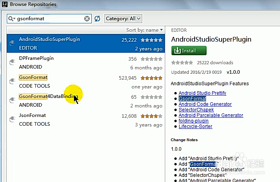Image resolution: width=280 pixels, height=182 pixels.
Task: Open search history magnifier dropdown
Action: [12, 19]
